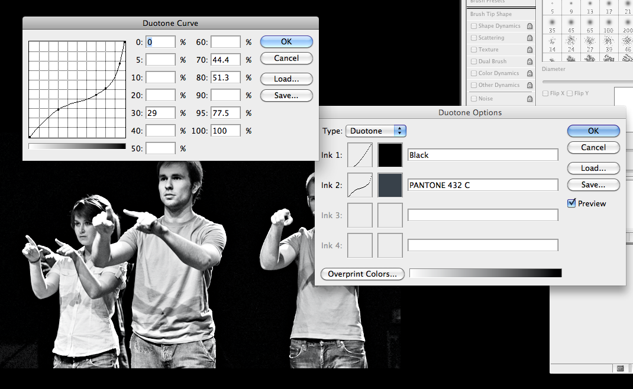Select the soft round 65 brush tip
The height and width of the screenshot is (389, 633).
590,25
